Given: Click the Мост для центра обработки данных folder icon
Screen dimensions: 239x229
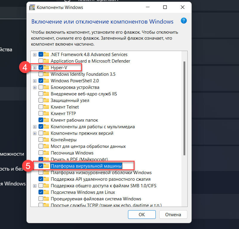Looking at the screenshot, I should [x=46, y=146].
